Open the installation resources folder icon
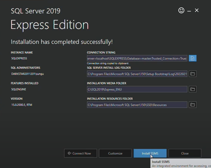The width and height of the screenshot is (211, 168). [x=192, y=105]
